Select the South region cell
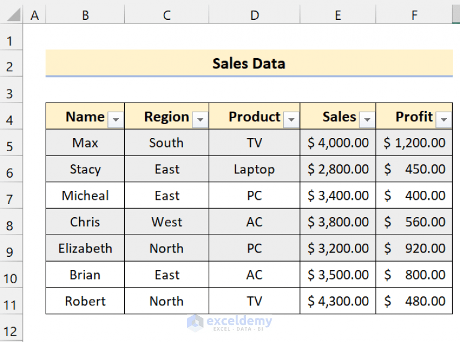This screenshot has width=460, height=342. (x=167, y=143)
